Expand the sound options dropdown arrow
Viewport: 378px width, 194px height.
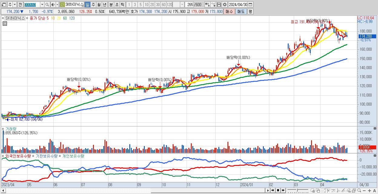57,5
